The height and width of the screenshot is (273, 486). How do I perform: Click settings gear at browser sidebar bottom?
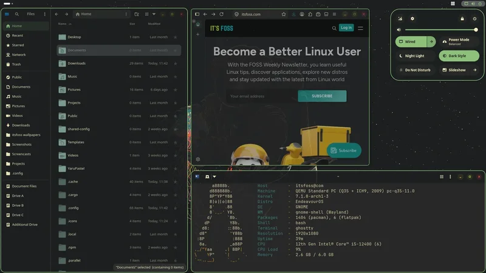tap(198, 159)
